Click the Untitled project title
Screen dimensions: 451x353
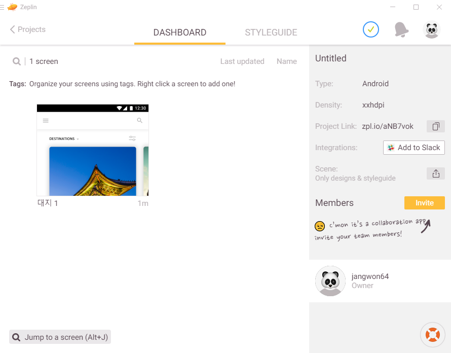click(331, 58)
